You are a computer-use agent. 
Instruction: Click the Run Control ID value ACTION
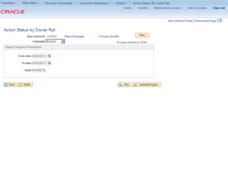coord(51,36)
